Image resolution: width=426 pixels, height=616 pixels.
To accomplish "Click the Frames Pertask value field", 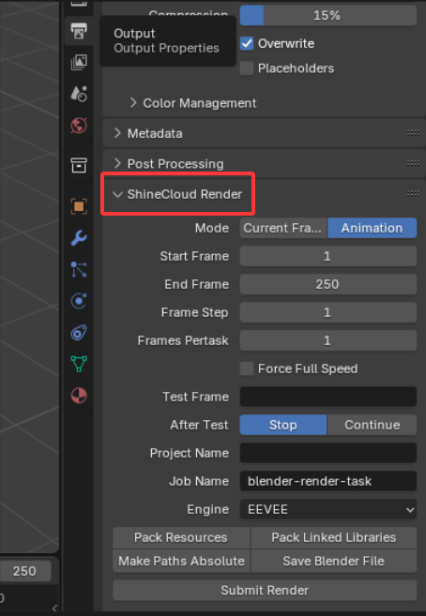I will pos(328,340).
